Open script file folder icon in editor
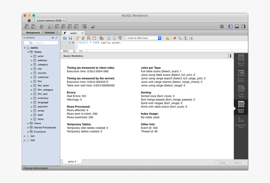Image resolution: width=270 pixels, height=183 pixels. point(65,38)
